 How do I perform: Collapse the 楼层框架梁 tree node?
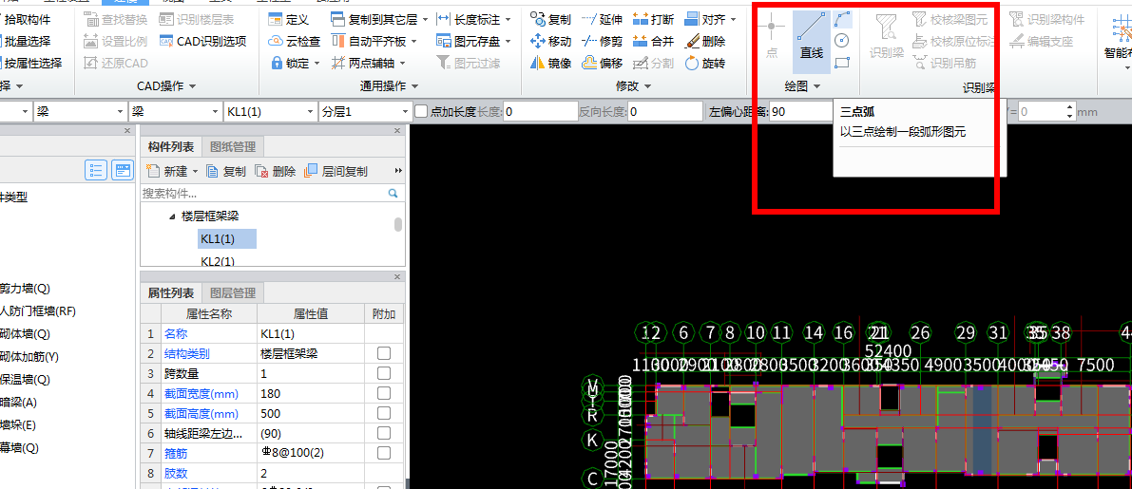[x=172, y=216]
